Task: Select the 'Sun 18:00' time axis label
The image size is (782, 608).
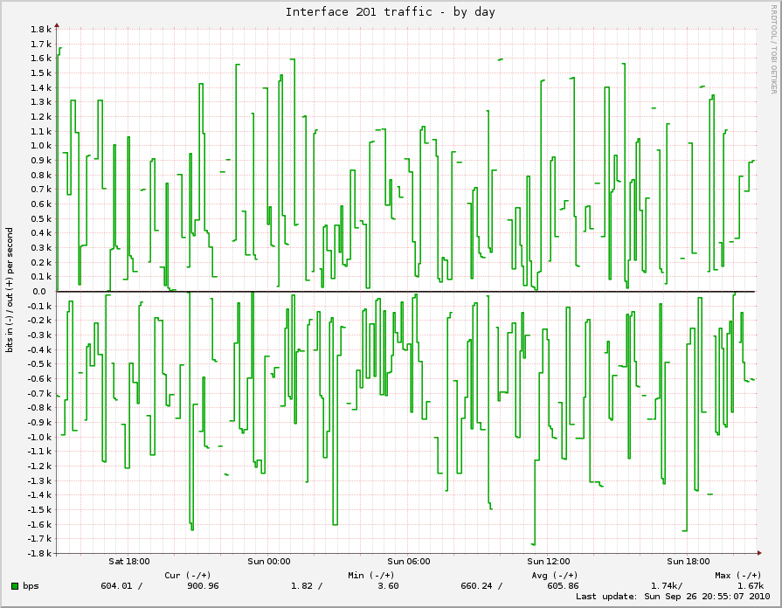Action: [x=689, y=562]
